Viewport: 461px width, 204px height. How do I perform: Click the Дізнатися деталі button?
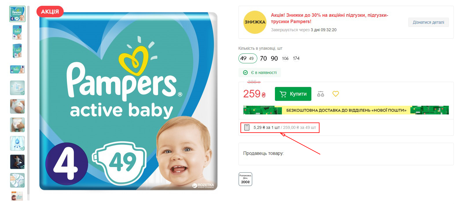429,22
